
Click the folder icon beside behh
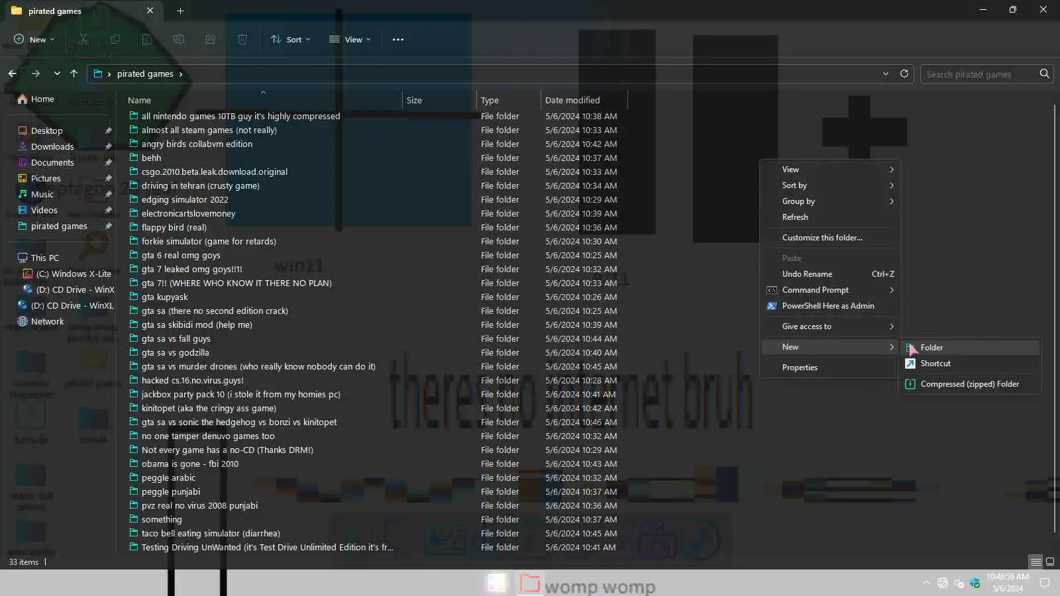(x=134, y=158)
